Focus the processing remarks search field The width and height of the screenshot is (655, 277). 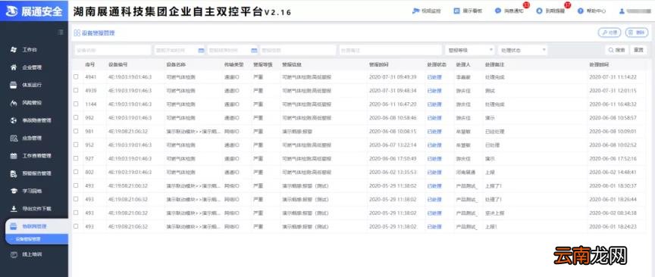(x=390, y=50)
